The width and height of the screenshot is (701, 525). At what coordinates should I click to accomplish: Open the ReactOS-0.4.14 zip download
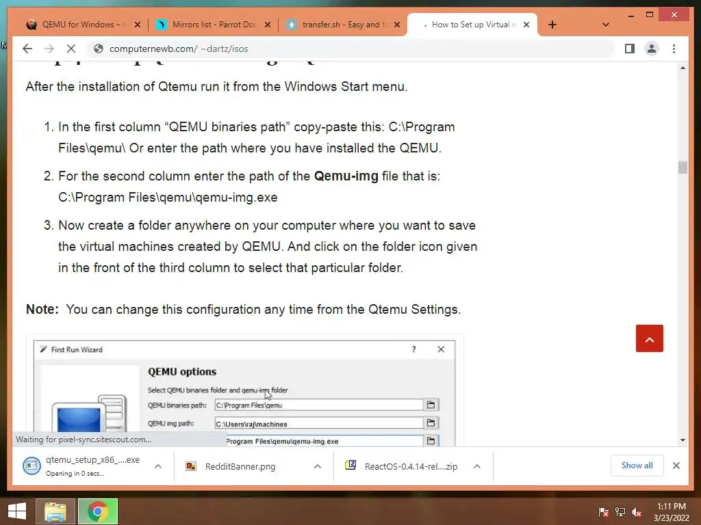click(411, 466)
